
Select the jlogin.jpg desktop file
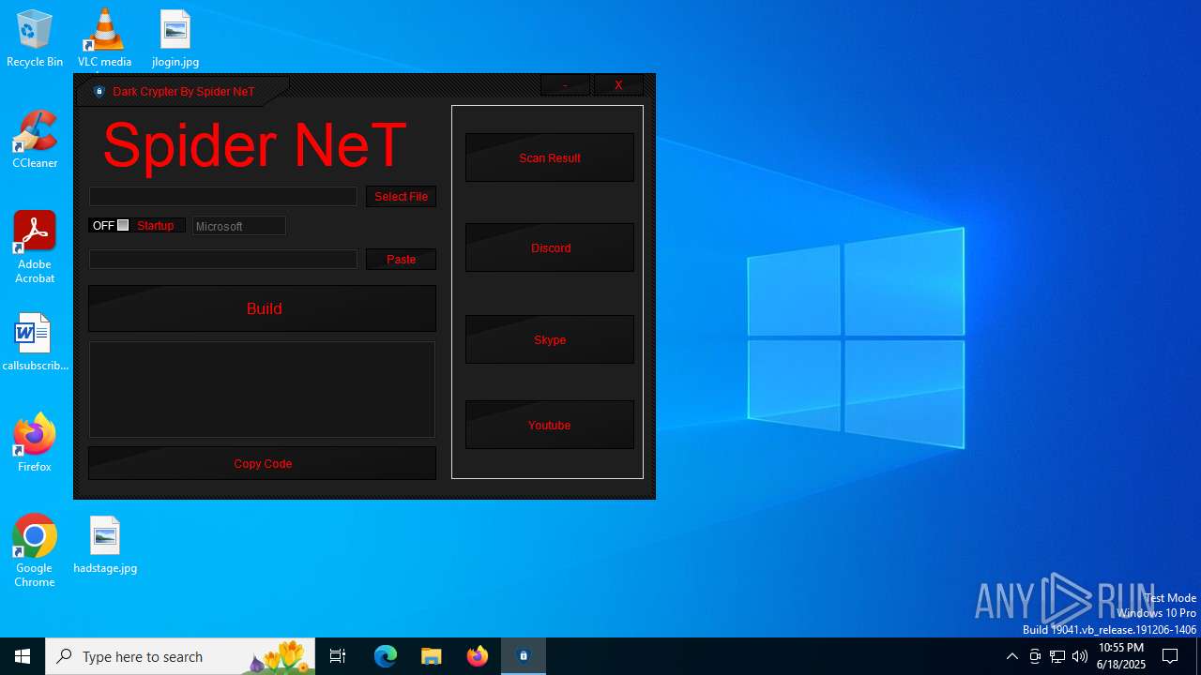click(175, 39)
